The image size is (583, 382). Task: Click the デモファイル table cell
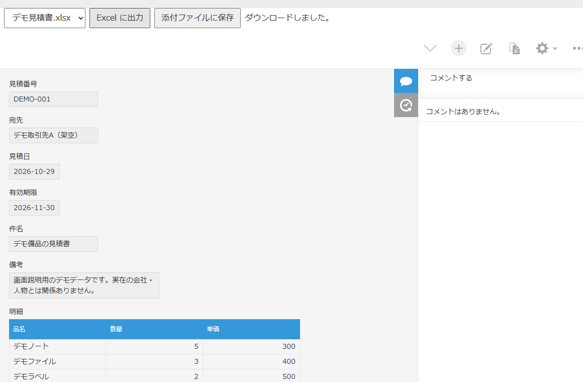click(58, 361)
